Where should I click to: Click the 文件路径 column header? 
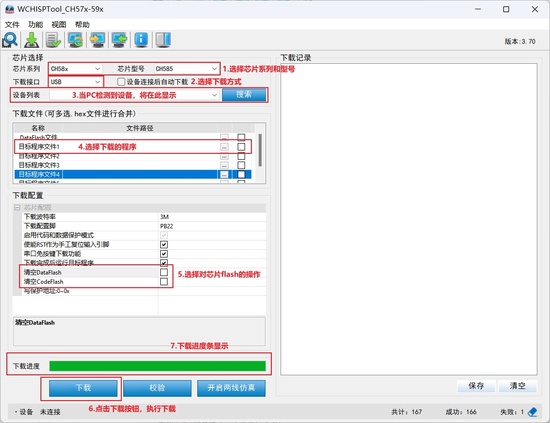(140, 128)
